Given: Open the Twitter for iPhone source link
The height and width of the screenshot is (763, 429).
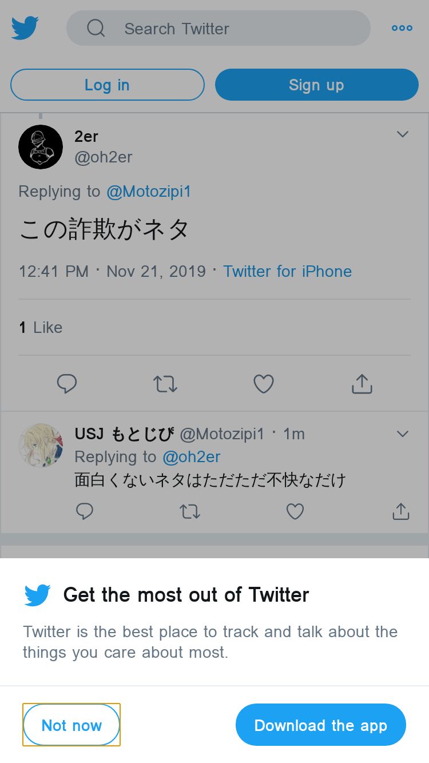Looking at the screenshot, I should coord(287,271).
